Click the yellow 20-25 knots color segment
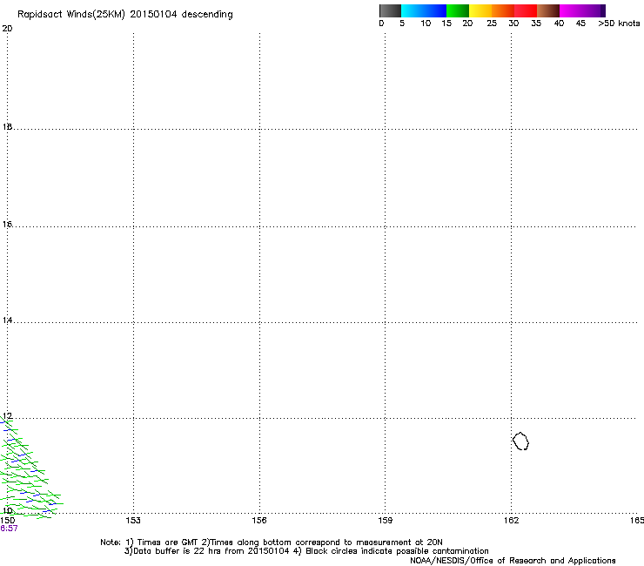Viewport: 644px width, 566px height. pos(480,10)
